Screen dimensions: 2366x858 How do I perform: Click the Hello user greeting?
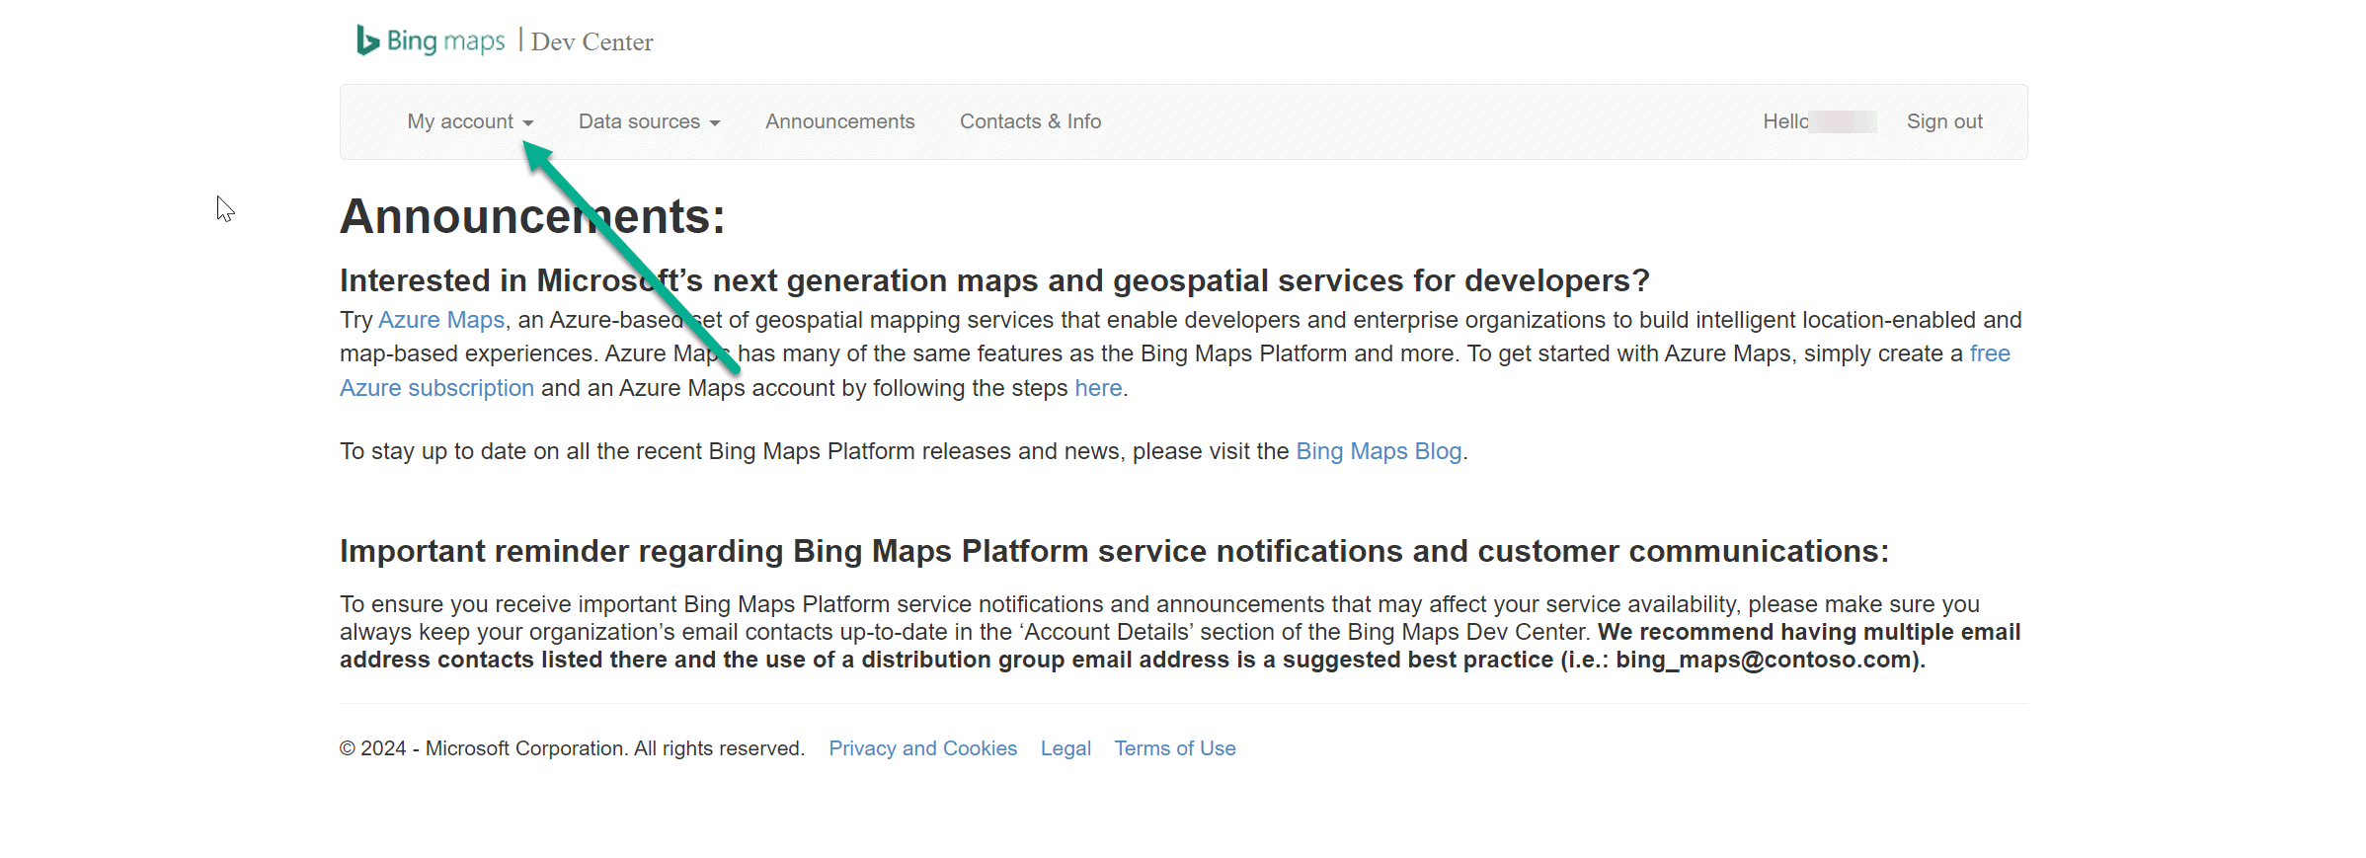(1819, 121)
